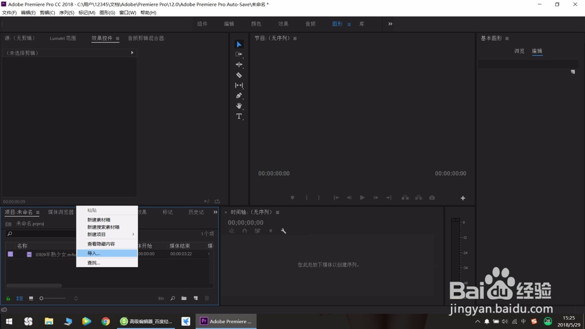Choose 查看隐藏内容 from context menu
The height and width of the screenshot is (329, 585).
(x=107, y=244)
